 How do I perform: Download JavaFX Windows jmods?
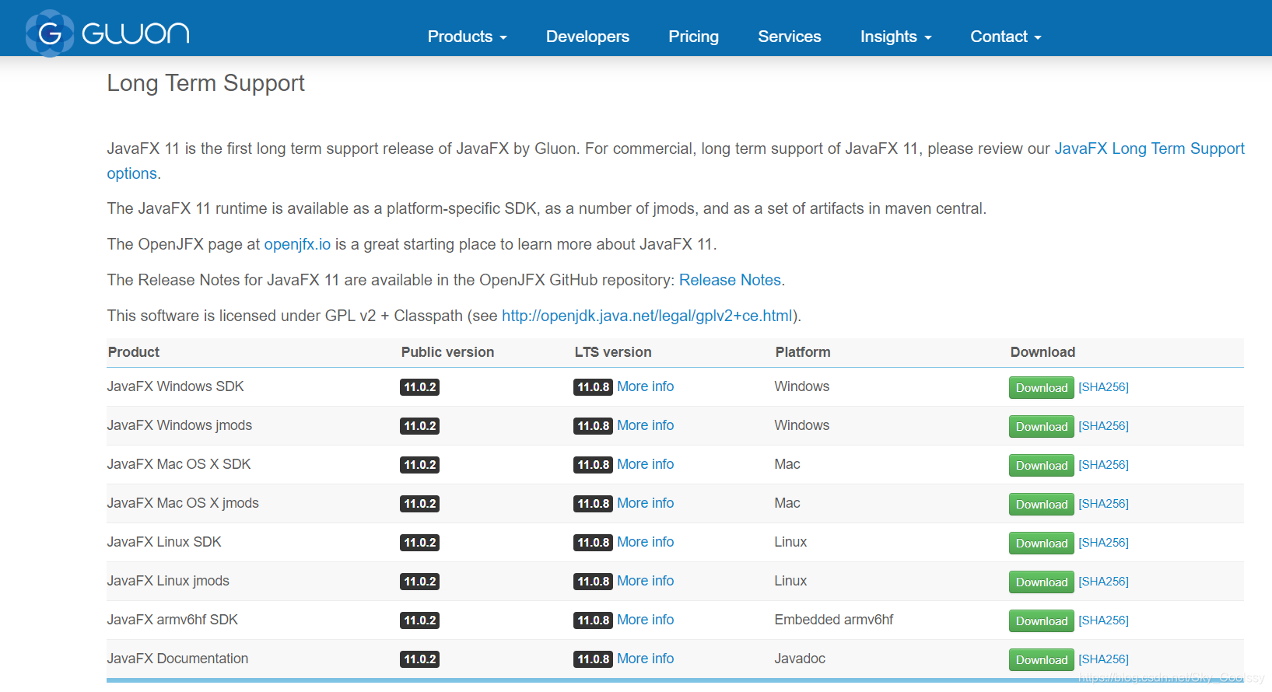(x=1041, y=426)
